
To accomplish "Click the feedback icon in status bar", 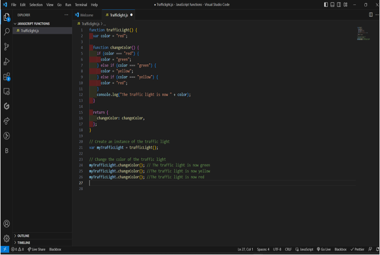I will tap(370, 249).
